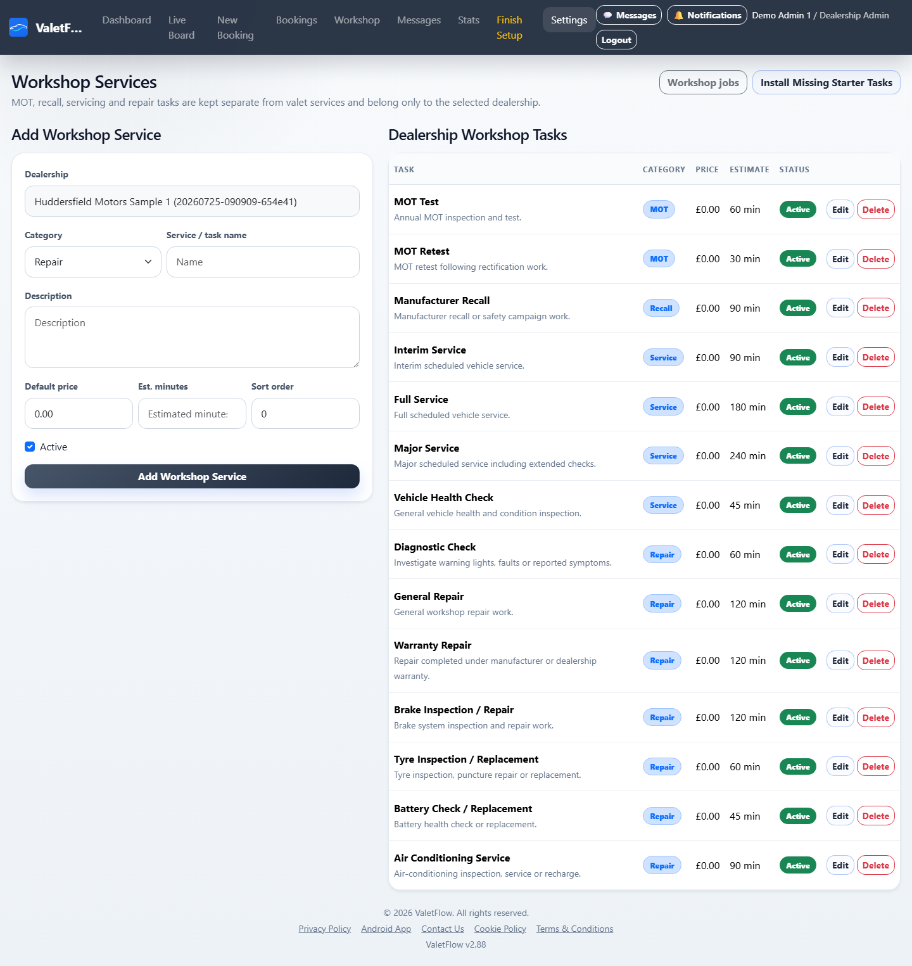Expand the Category dropdown showing Repair

tap(93, 262)
